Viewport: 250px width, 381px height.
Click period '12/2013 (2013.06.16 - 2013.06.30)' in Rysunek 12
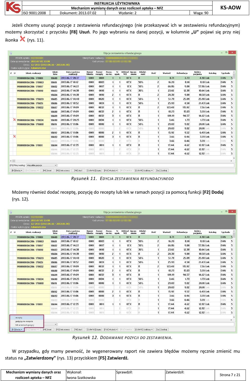tap(50, 224)
